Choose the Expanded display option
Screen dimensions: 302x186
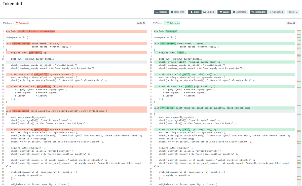258,12
